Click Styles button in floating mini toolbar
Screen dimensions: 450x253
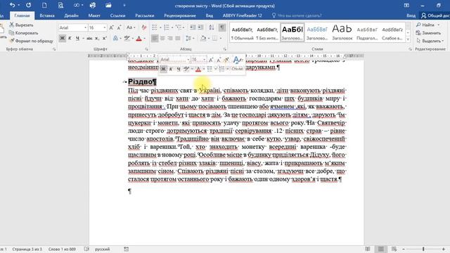(237, 69)
